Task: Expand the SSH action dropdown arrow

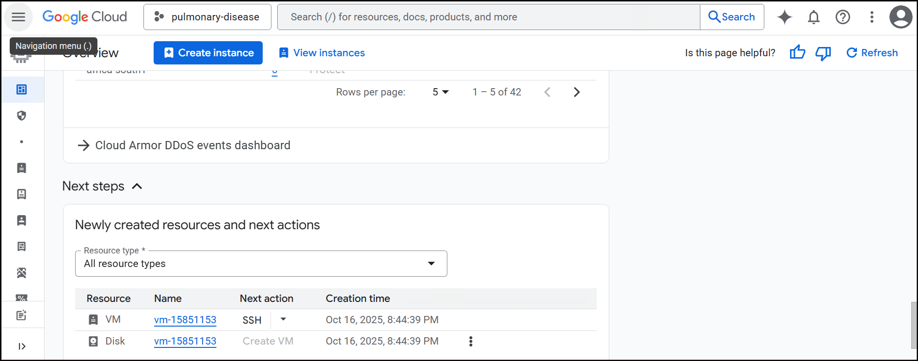Action: pyautogui.click(x=284, y=319)
